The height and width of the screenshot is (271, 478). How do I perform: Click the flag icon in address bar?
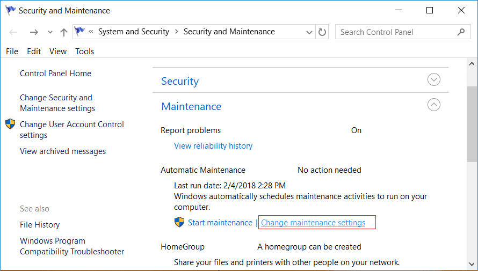(79, 31)
